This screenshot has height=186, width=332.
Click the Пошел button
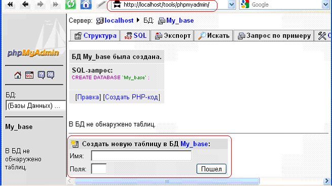point(211,169)
